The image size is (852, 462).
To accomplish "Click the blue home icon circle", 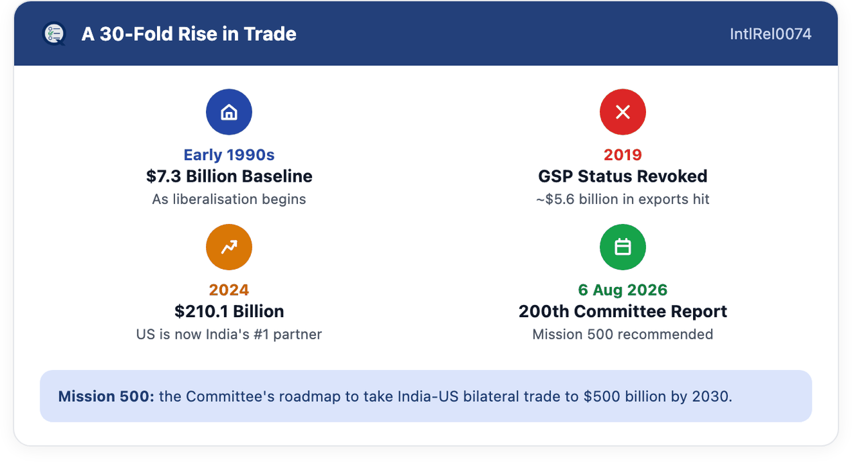I will point(229,112).
